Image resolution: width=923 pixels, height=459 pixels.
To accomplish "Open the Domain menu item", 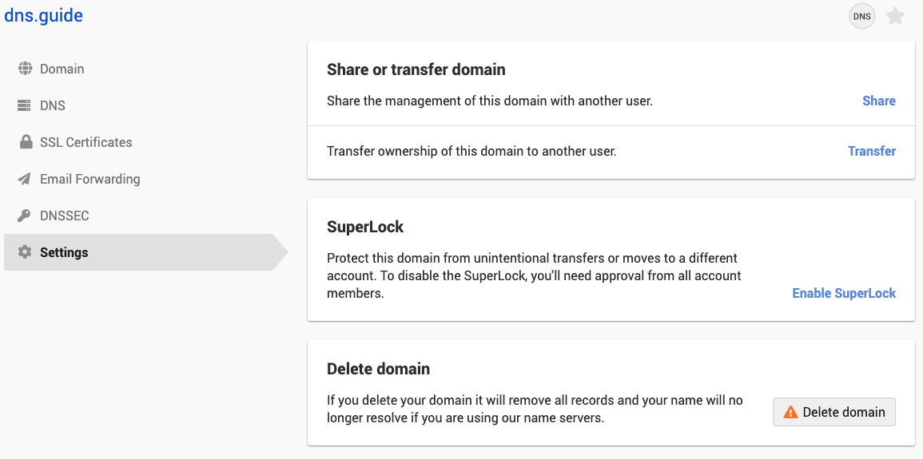I will (x=62, y=69).
